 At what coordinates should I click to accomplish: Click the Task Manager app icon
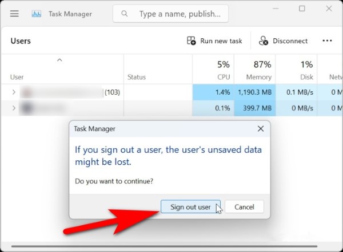point(37,14)
